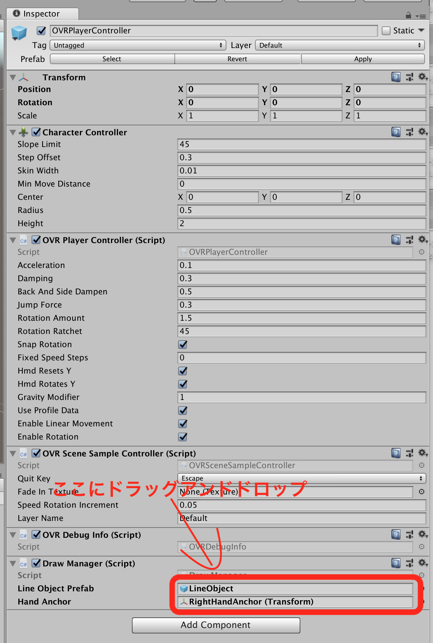Open the OVR Debug Info gear menu

coord(423,534)
